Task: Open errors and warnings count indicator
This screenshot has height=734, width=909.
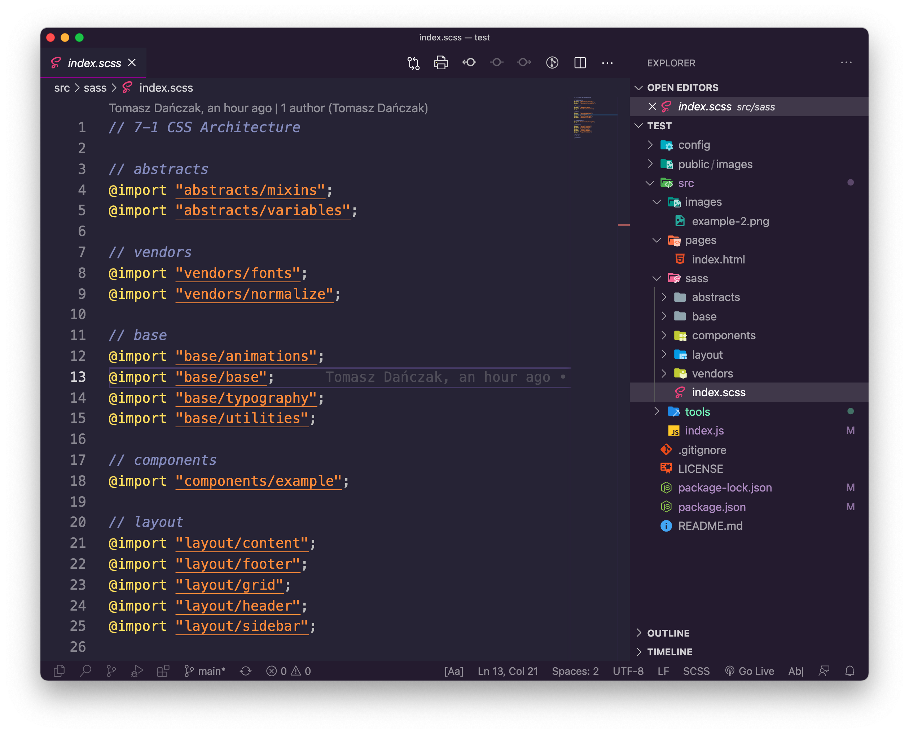Action: 289,671
